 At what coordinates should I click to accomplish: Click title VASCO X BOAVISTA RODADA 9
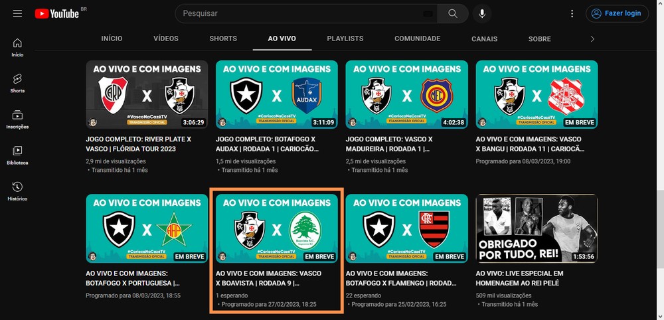tap(268, 278)
